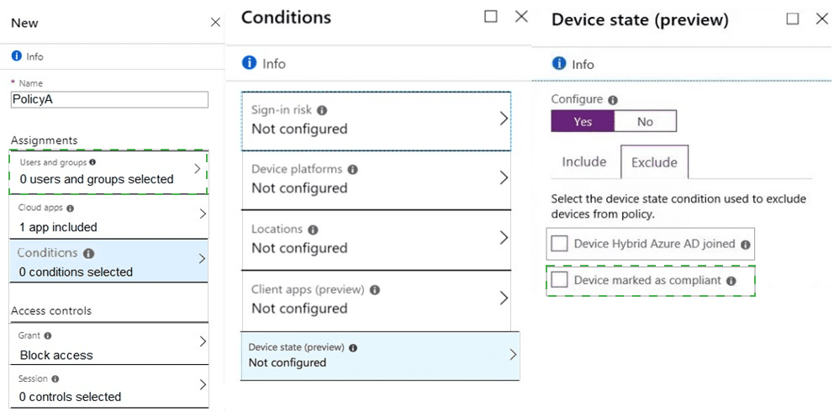Click the info icon next to Configure

coord(613,100)
